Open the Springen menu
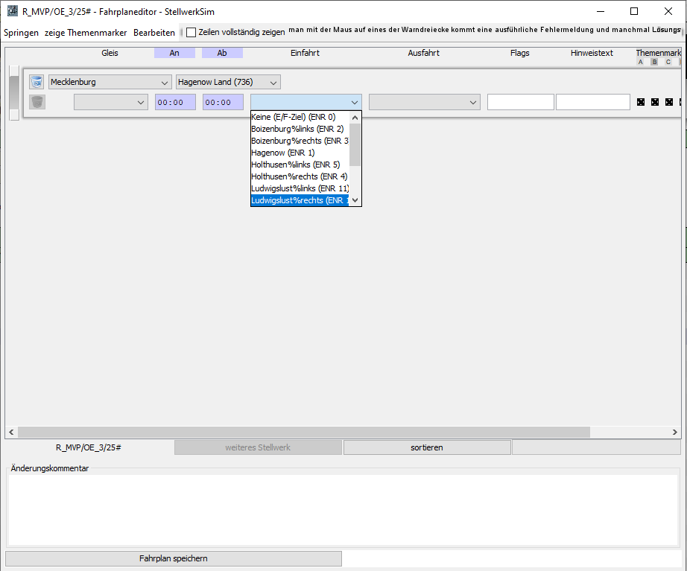The image size is (687, 571). [x=21, y=32]
